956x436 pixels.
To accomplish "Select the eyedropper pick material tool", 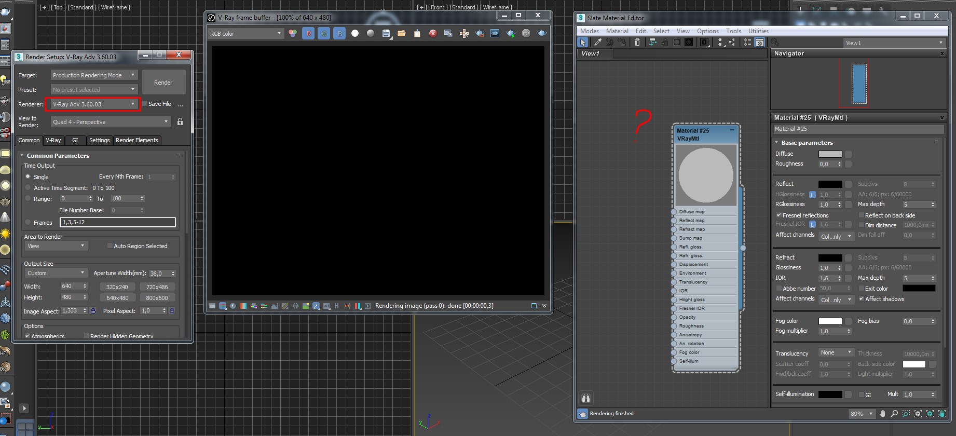I will click(597, 42).
